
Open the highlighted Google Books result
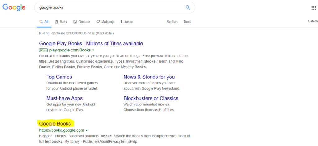(x=55, y=124)
